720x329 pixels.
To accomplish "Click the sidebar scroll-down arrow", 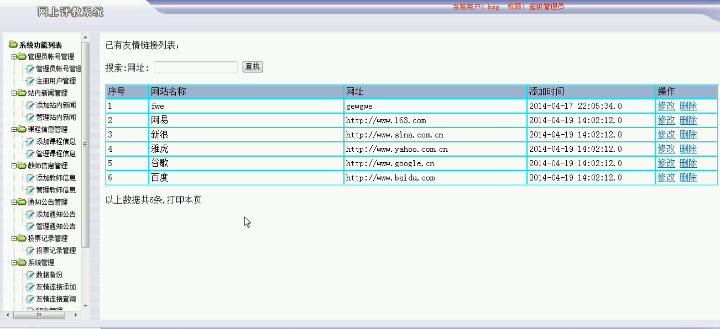I will coord(85,305).
